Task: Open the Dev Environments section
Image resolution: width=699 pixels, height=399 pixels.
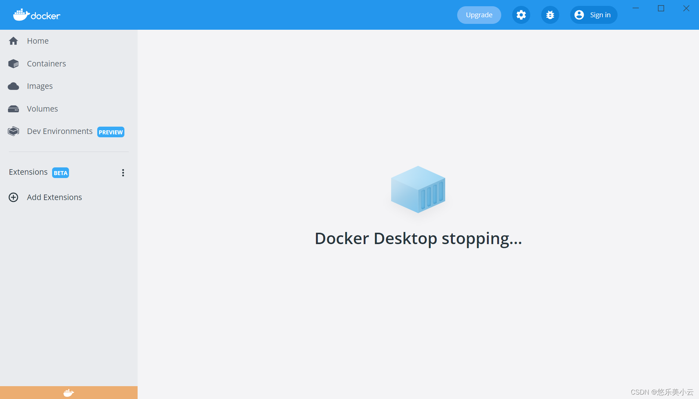Action: [69, 131]
